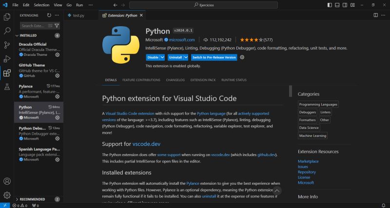Toggle secondary side bar layout icon
The width and height of the screenshot is (390, 208).
tap(345, 5)
